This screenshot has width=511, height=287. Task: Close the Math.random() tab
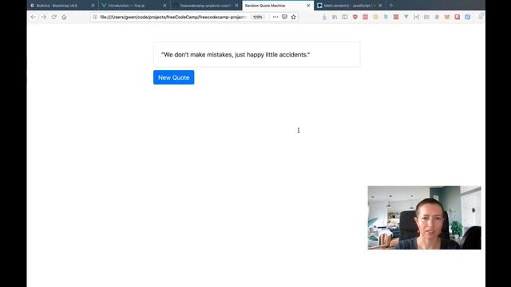(x=380, y=6)
